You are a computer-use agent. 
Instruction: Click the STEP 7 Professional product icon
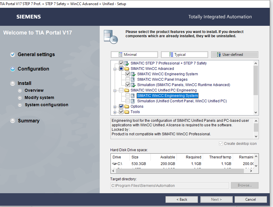click(x=127, y=63)
